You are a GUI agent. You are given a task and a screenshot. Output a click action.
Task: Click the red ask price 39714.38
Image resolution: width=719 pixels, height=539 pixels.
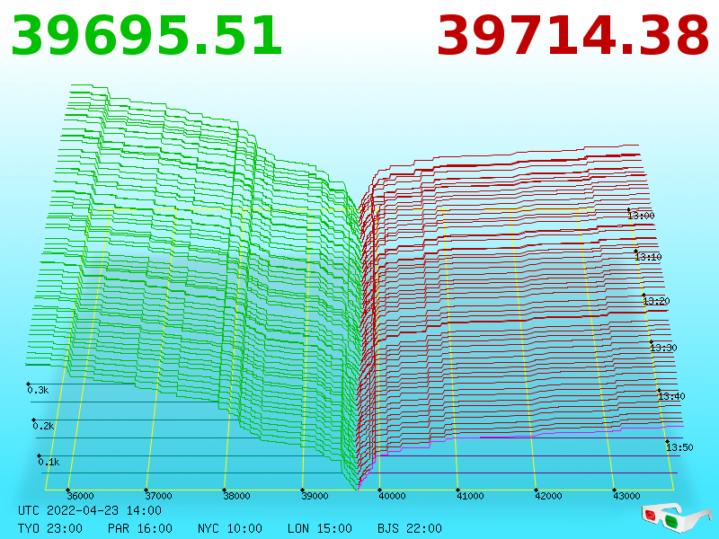pyautogui.click(x=573, y=36)
